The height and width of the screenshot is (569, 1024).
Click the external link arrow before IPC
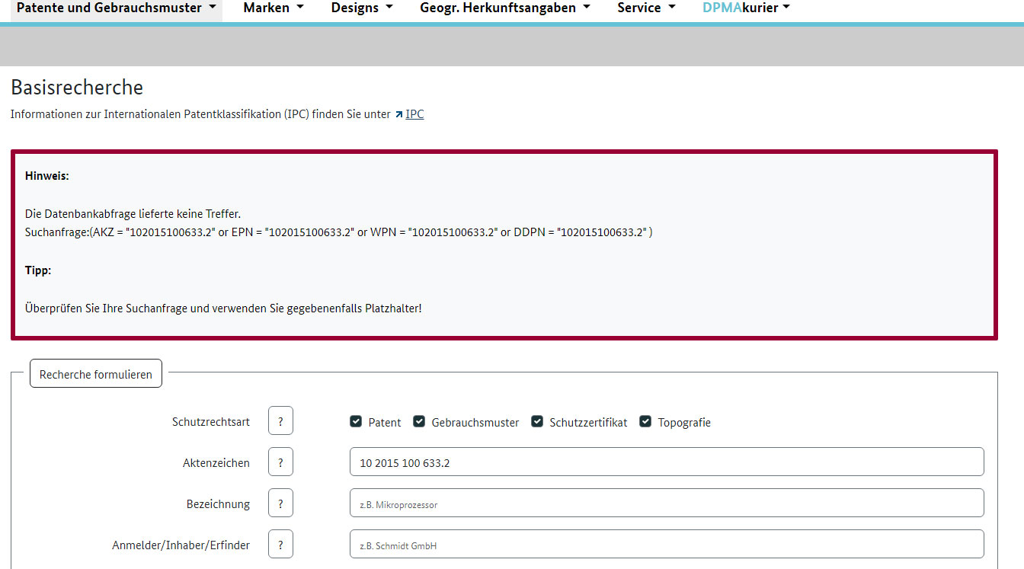pyautogui.click(x=398, y=115)
